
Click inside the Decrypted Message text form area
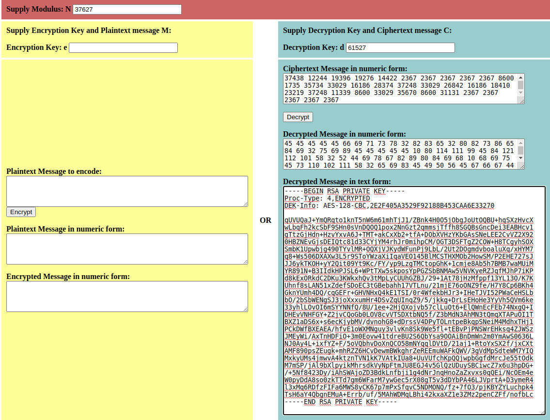click(x=414, y=301)
